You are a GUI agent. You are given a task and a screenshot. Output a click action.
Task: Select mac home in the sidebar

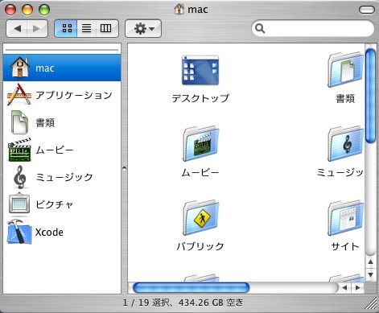click(x=62, y=68)
